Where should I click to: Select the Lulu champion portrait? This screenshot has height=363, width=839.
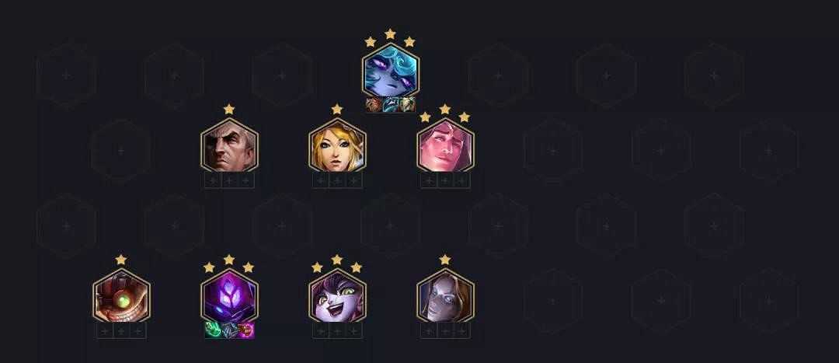[x=337, y=296]
